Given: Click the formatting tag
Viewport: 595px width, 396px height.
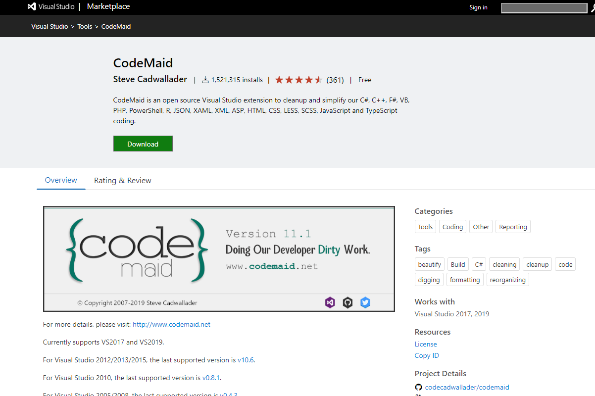Looking at the screenshot, I should tap(465, 280).
